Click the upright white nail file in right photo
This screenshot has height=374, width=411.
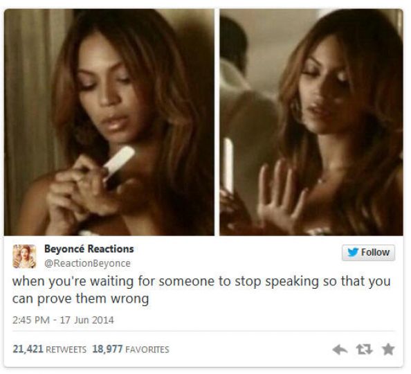tap(228, 166)
